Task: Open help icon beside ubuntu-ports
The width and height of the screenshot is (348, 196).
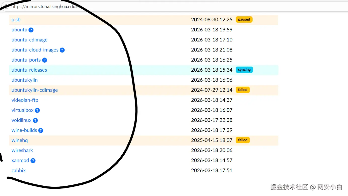Action: click(45, 60)
